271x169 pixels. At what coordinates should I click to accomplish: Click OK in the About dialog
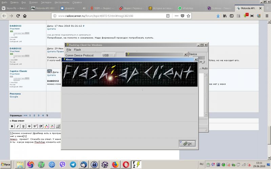tap(187, 143)
